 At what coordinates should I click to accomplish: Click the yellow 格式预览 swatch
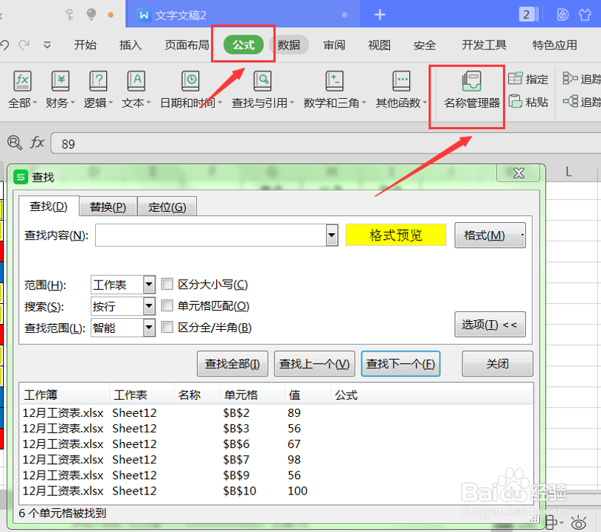tap(395, 235)
